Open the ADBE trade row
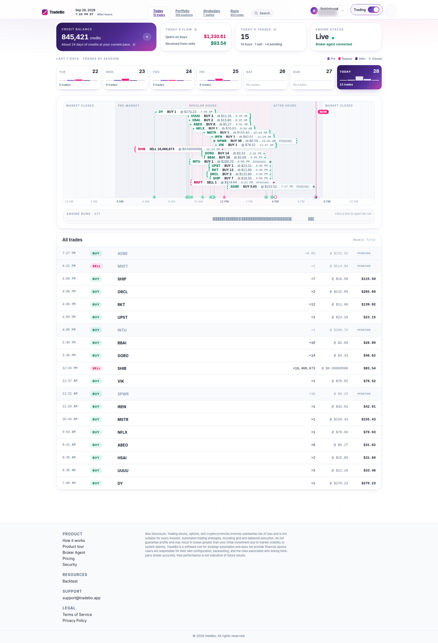This screenshot has width=438, height=643. [219, 253]
